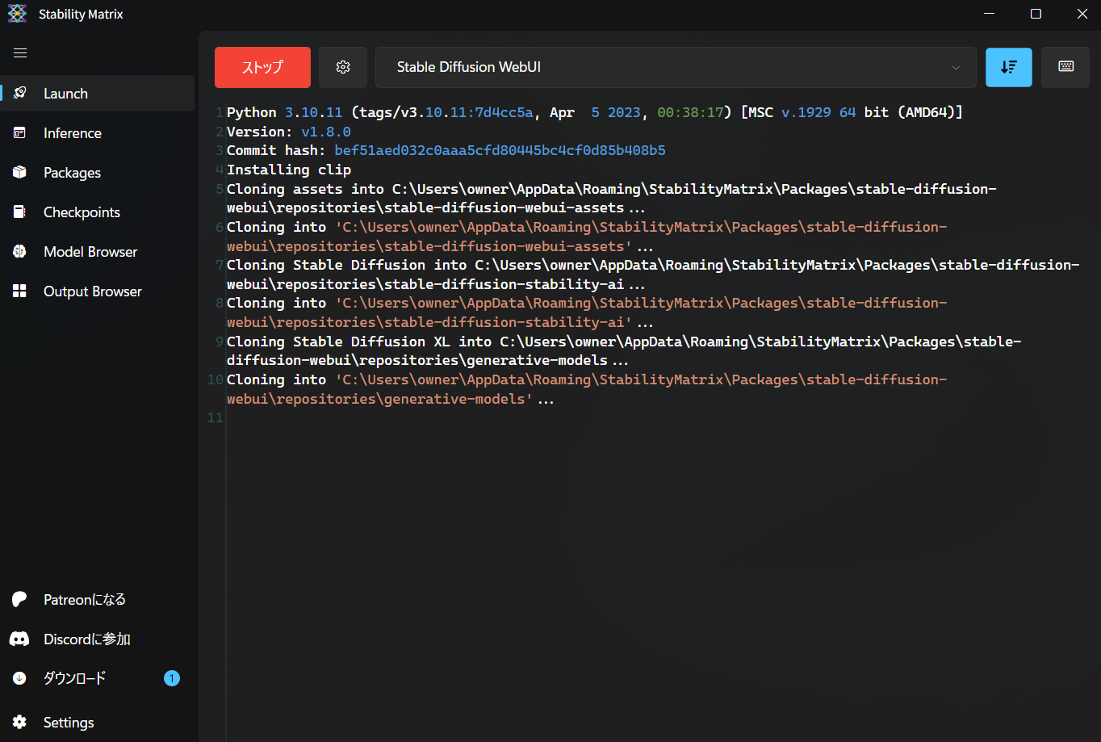The width and height of the screenshot is (1101, 742).
Task: Click the Inference panel icon
Action: tap(20, 132)
